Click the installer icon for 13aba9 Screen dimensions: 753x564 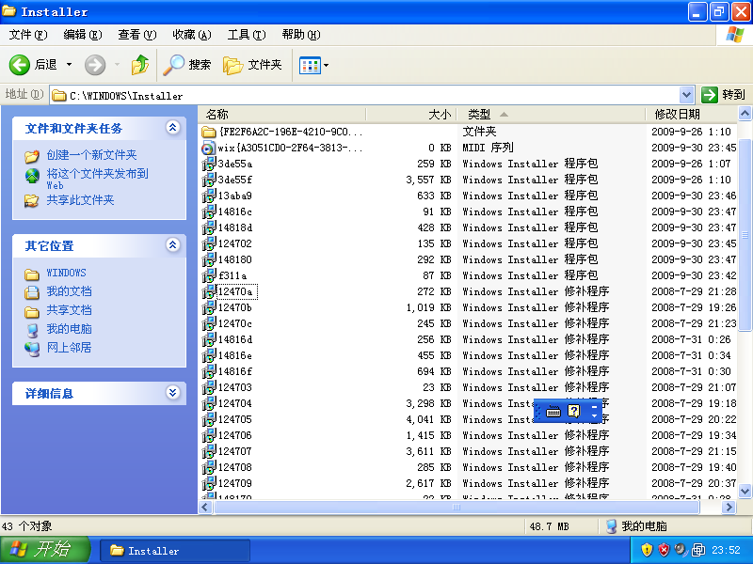click(x=208, y=196)
